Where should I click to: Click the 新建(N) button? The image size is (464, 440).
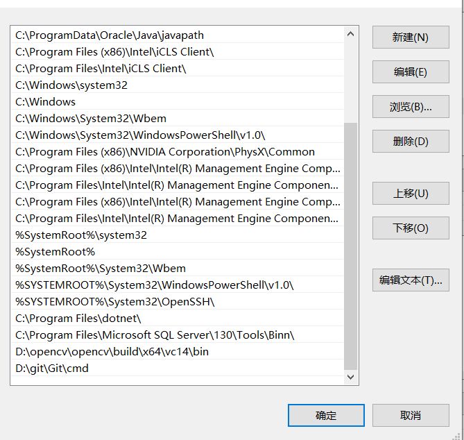pyautogui.click(x=411, y=37)
